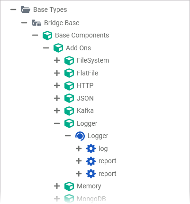Click the Add Ons cube icon
The width and height of the screenshot is (190, 204).
click(x=58, y=48)
